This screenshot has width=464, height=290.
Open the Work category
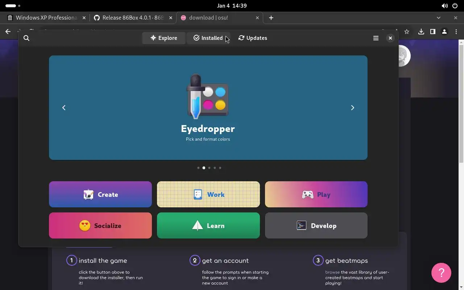[x=208, y=194]
